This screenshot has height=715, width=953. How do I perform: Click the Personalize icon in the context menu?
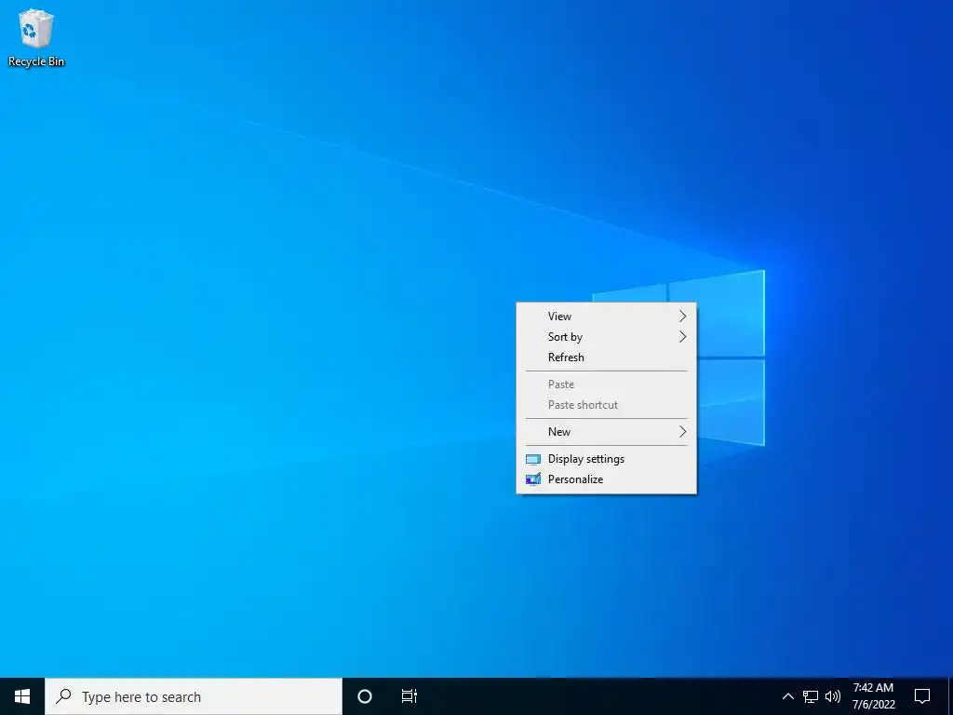coord(533,479)
